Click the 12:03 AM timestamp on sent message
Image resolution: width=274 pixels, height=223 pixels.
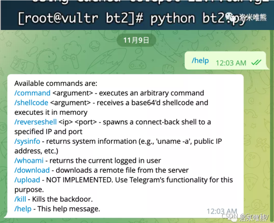coord(231,63)
